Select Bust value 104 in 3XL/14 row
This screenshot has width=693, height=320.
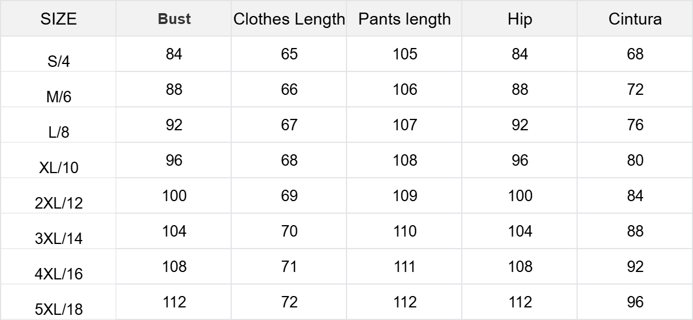click(x=174, y=231)
